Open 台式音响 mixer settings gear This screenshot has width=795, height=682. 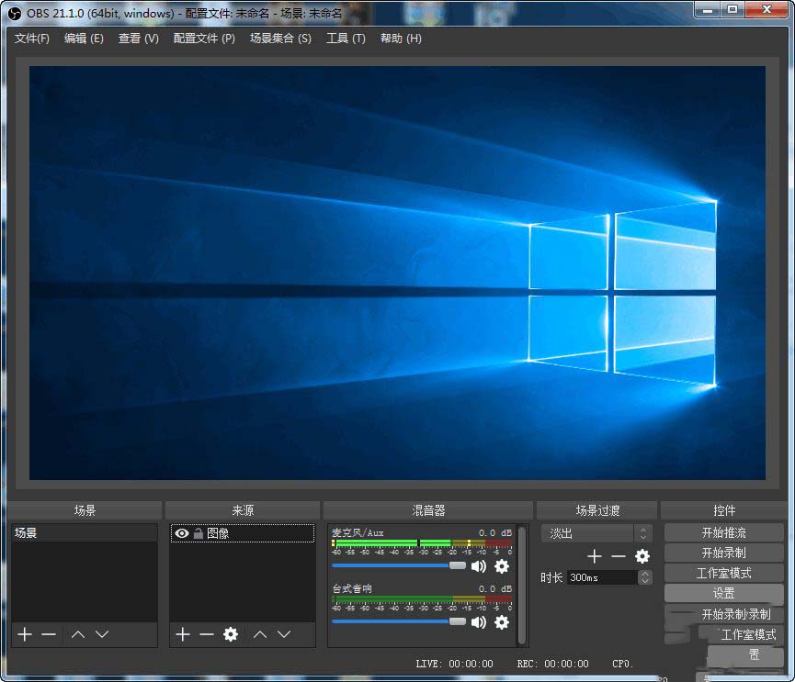pyautogui.click(x=502, y=622)
